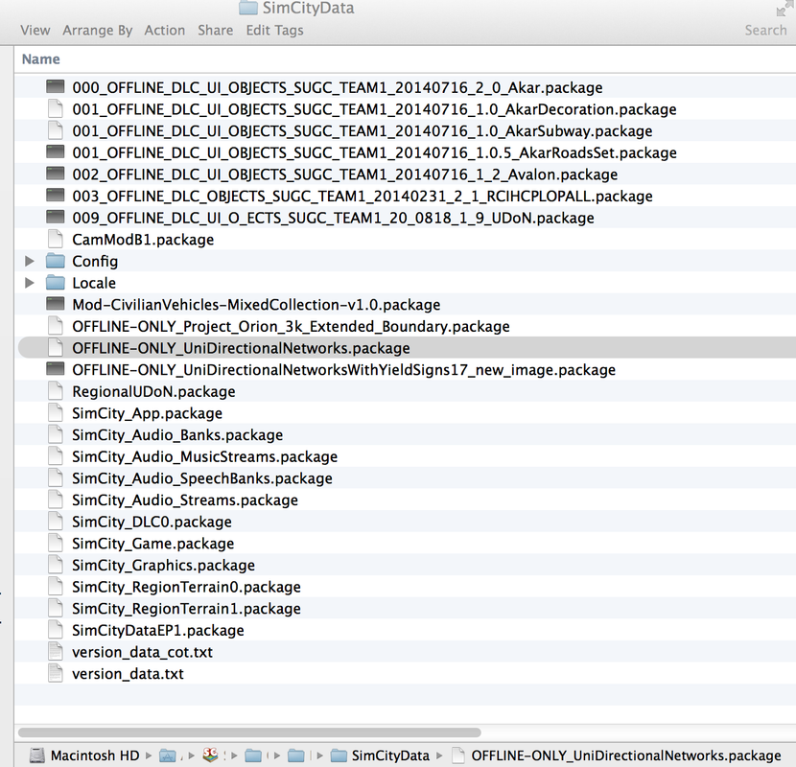796x767 pixels.
Task: Click the AkarSubway package file icon
Action: (56, 130)
